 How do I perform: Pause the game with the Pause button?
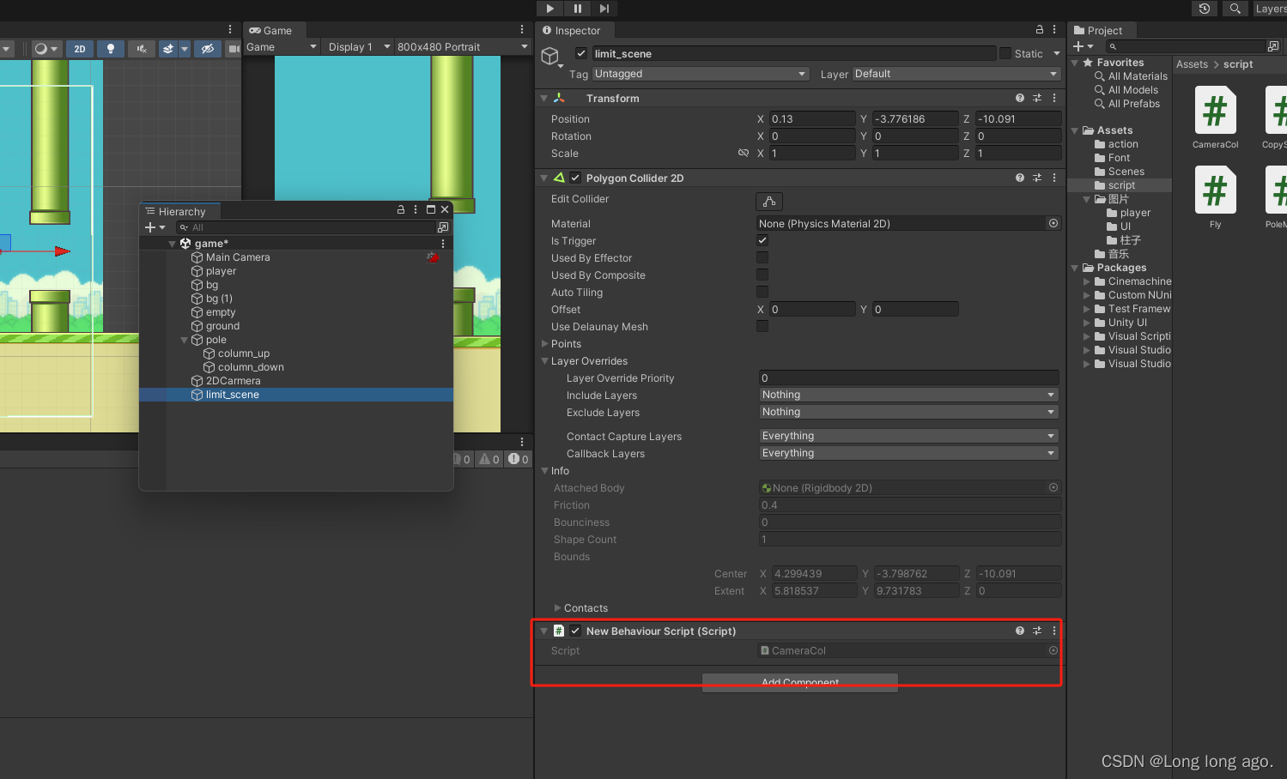(x=577, y=9)
